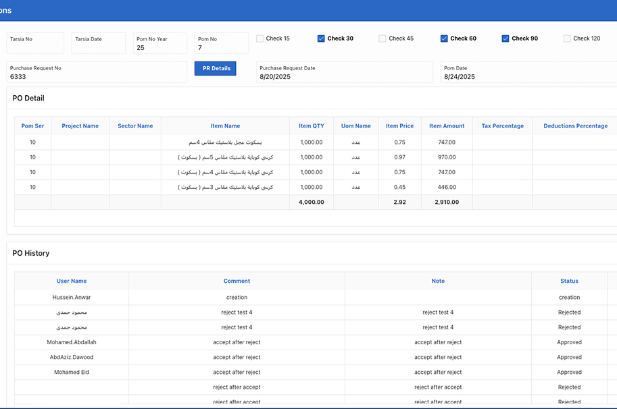Sort PO History by User Name header
Image resolution: width=617 pixels, height=409 pixels.
pyautogui.click(x=72, y=281)
